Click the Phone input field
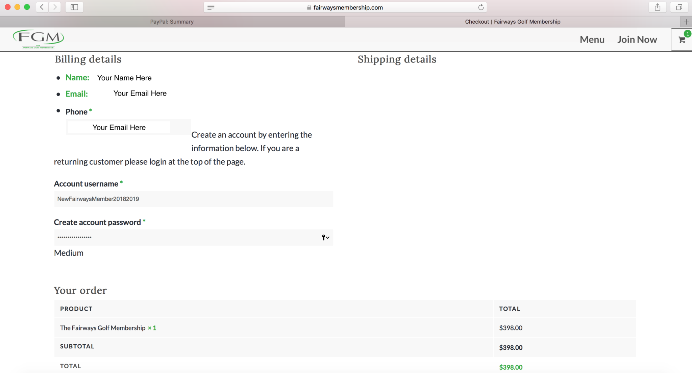Viewport: 692px width, 373px height. [128, 127]
